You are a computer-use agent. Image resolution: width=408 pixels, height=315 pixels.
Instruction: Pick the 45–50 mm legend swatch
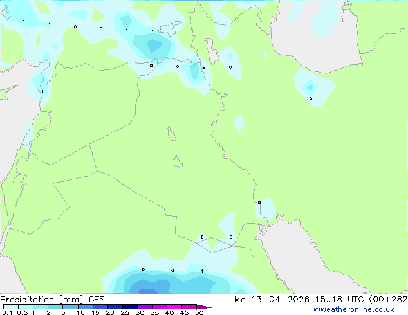point(189,307)
